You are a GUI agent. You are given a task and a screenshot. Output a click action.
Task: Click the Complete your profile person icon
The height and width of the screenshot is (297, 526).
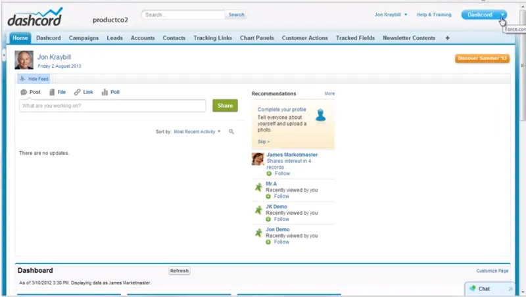[321, 115]
